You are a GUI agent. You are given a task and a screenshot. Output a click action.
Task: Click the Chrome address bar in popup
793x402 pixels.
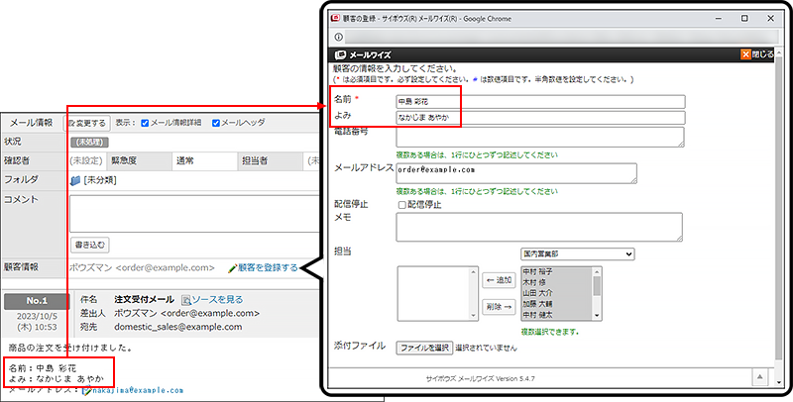pos(561,37)
